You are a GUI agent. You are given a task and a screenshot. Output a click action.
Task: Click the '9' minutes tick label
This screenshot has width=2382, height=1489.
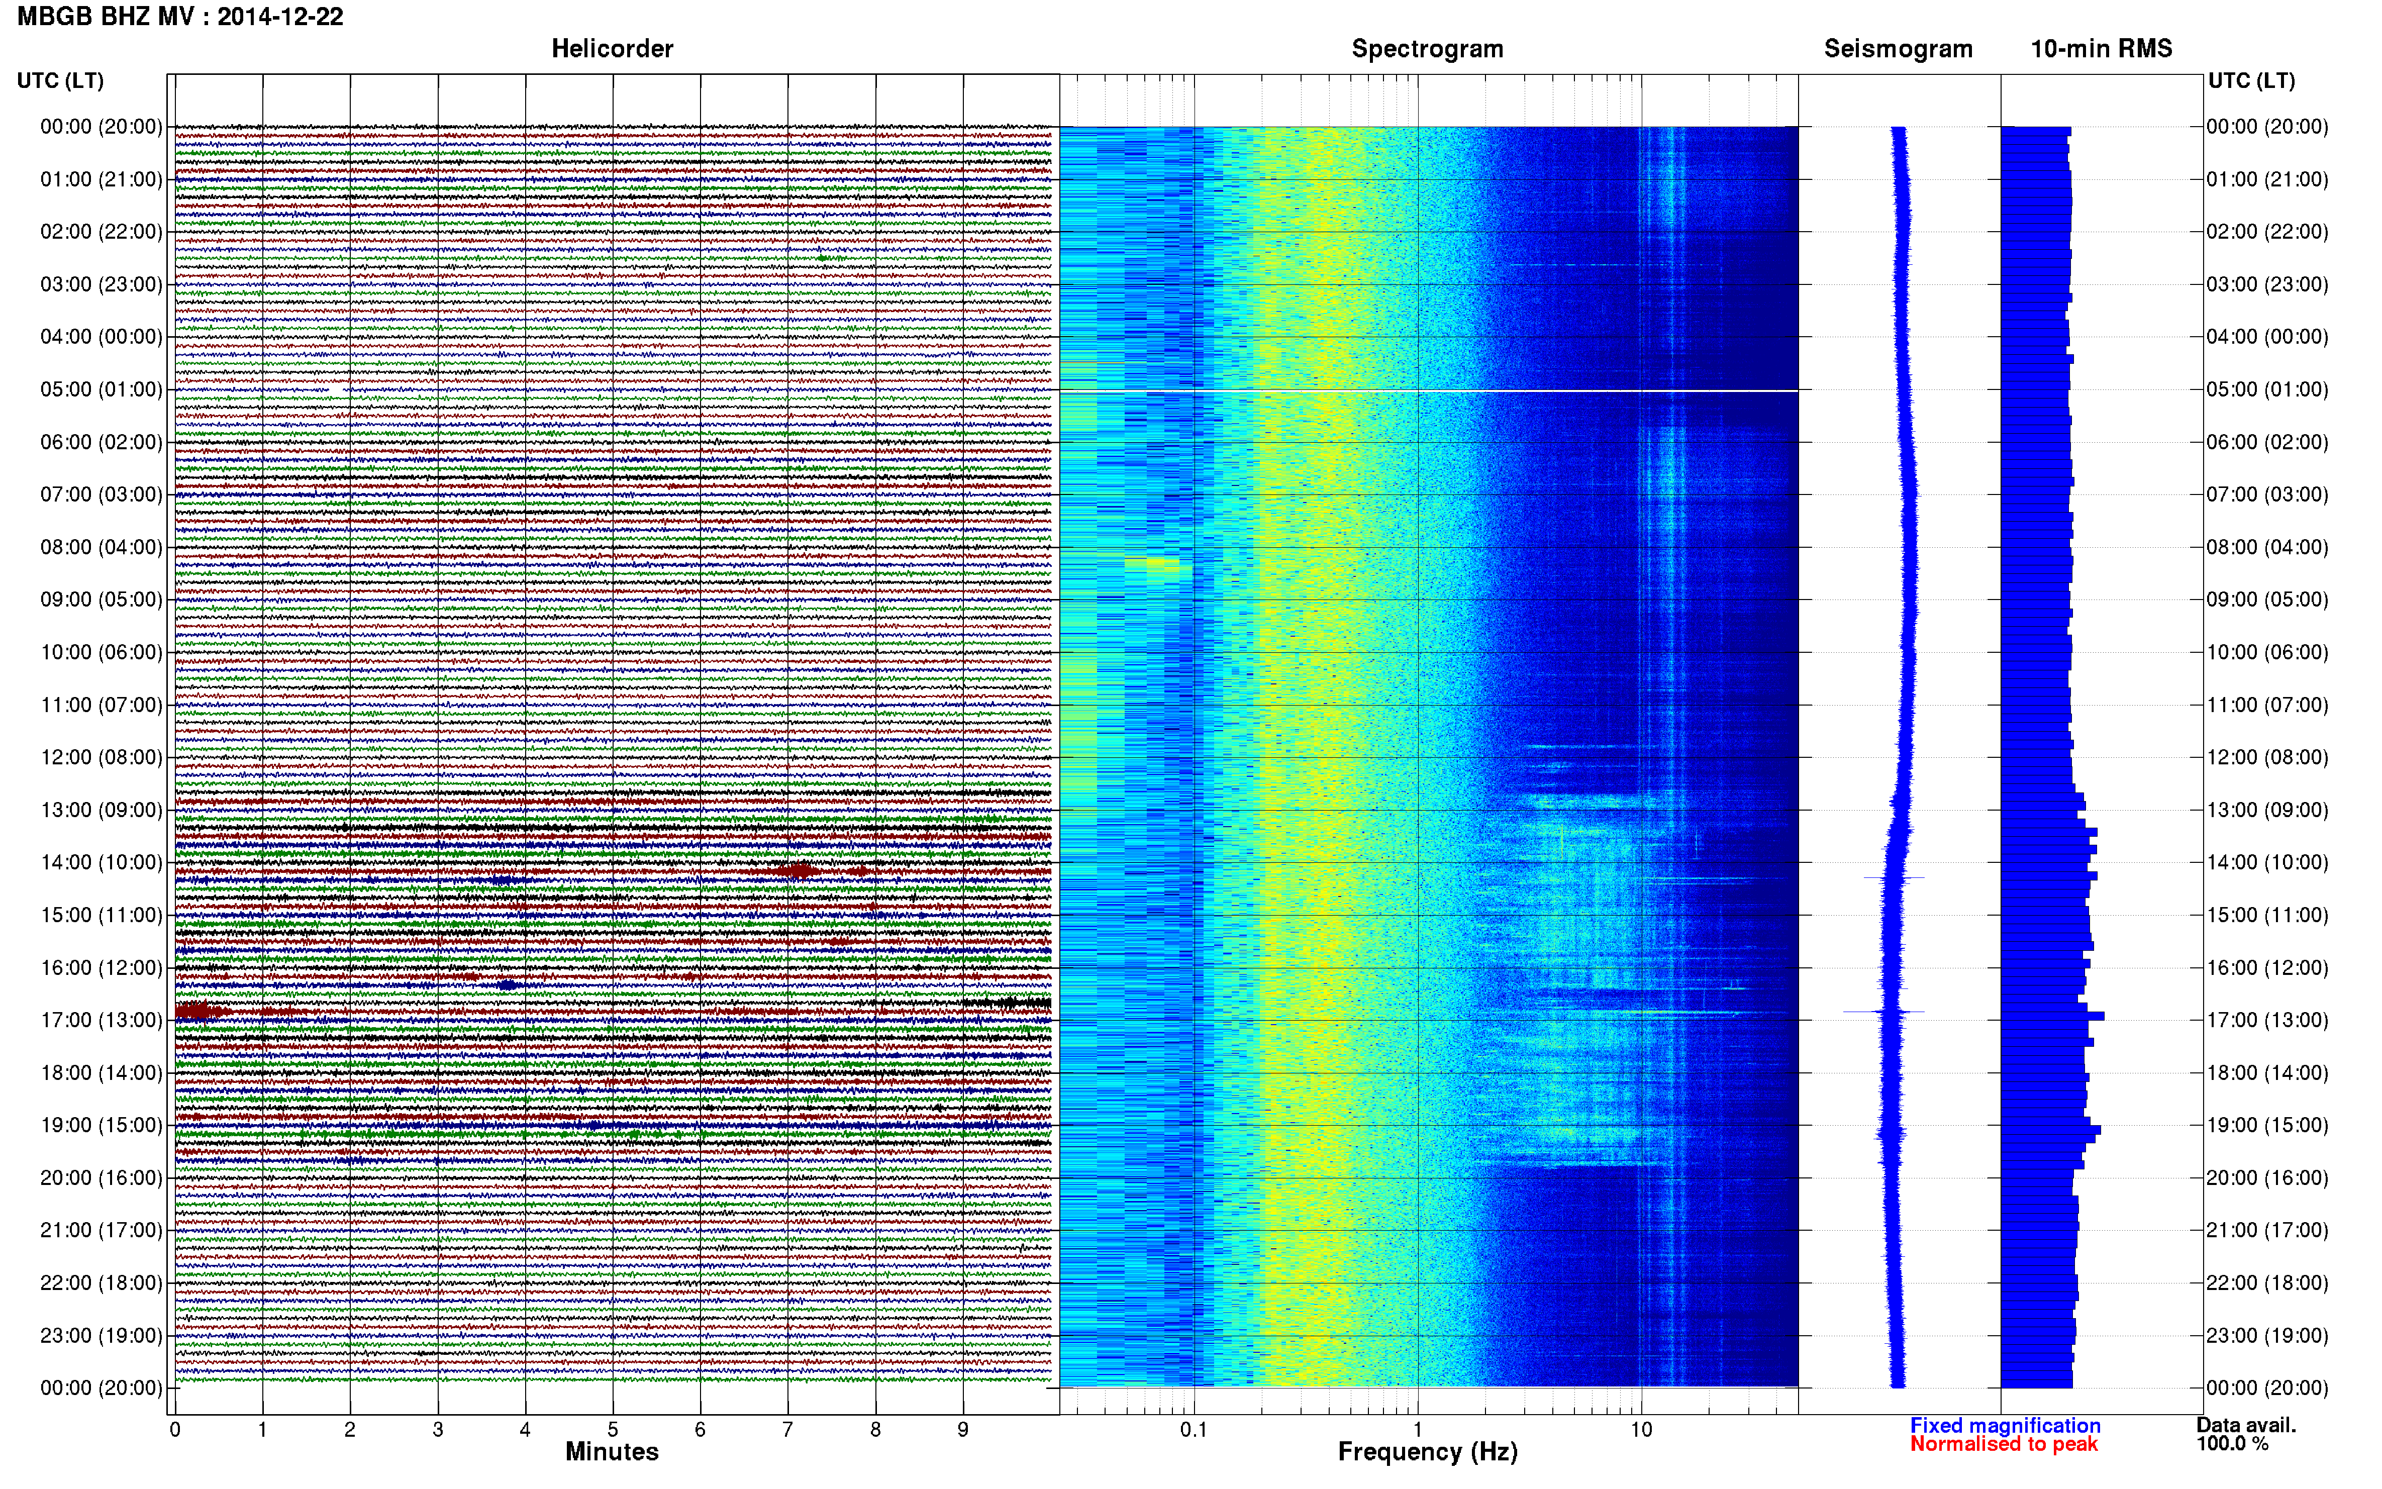pyautogui.click(x=963, y=1429)
